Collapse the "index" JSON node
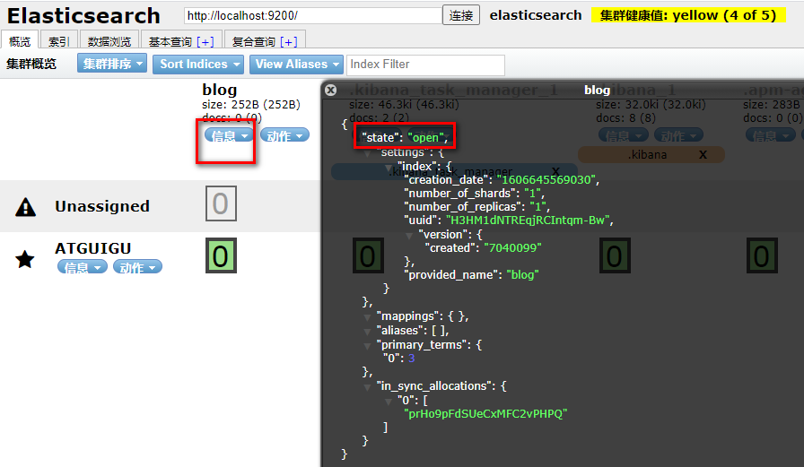 coord(389,168)
